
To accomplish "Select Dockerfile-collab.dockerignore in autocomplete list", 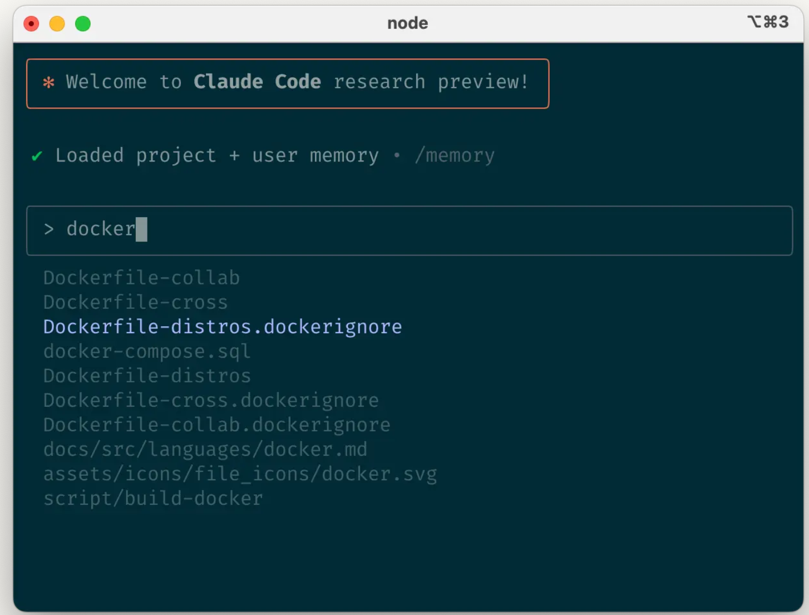I will tap(217, 425).
